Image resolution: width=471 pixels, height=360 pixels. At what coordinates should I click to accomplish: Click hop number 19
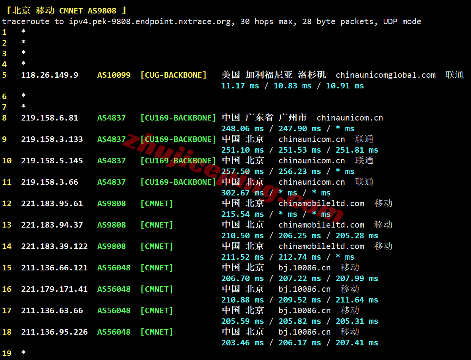coord(7,353)
